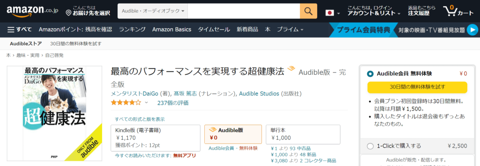The image size is (480, 166).
Task: Open the Audible・オーディオブック search category dropdown
Action: coord(153,11)
